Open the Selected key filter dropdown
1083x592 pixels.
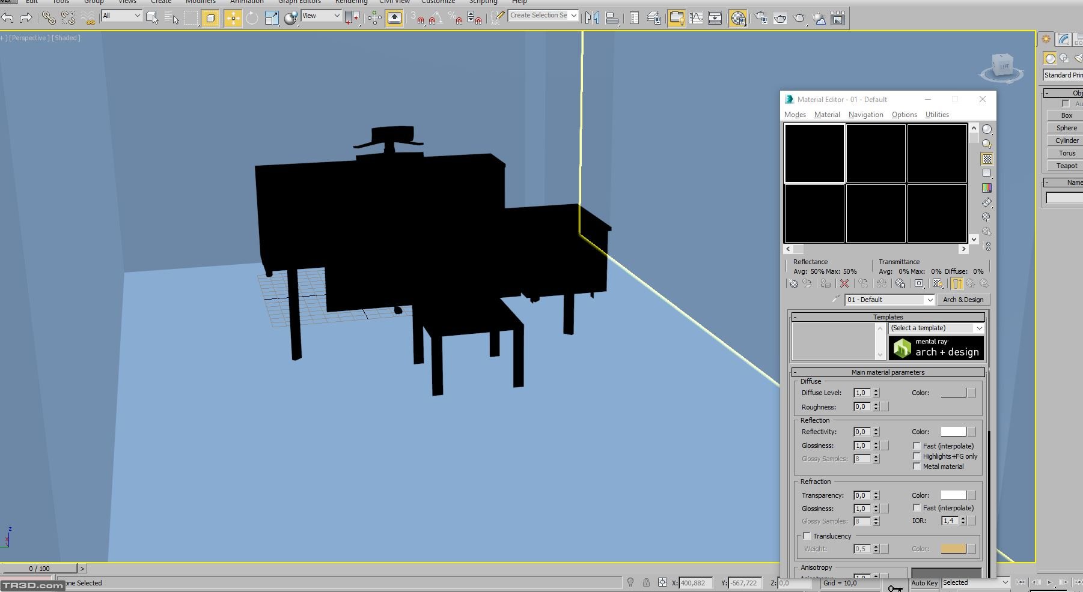(x=975, y=582)
